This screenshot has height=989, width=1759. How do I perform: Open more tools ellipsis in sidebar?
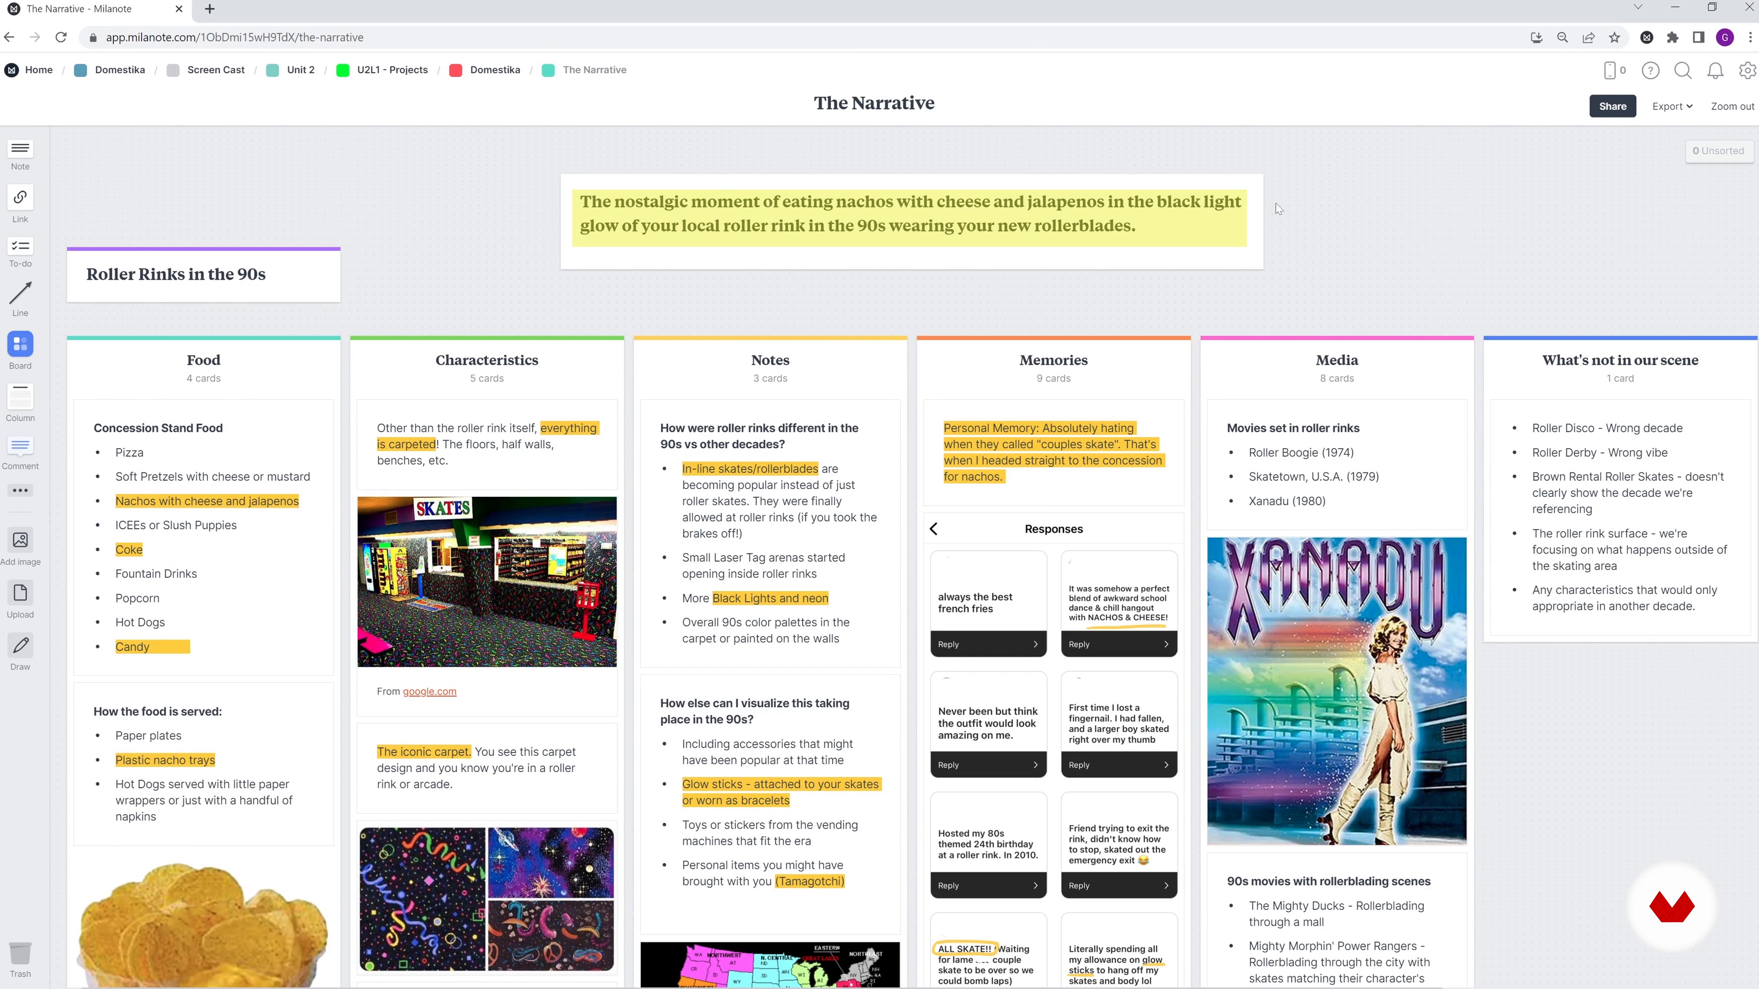[x=20, y=490]
